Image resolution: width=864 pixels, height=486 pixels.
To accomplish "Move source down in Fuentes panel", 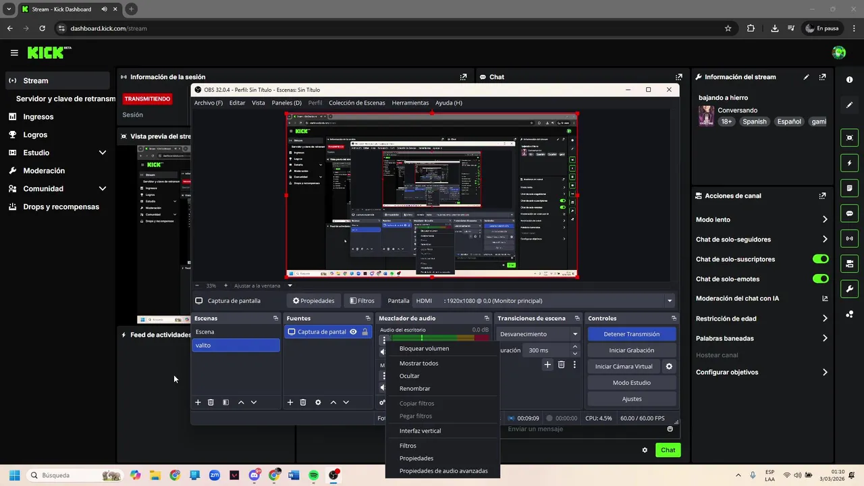I will pyautogui.click(x=346, y=402).
